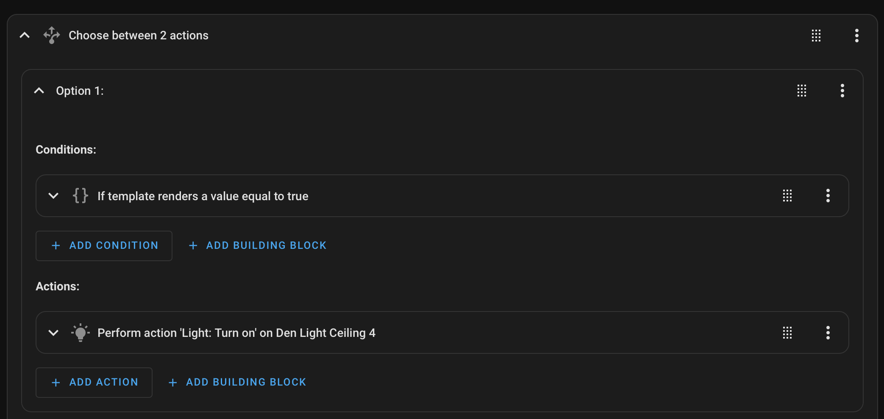The image size is (884, 419).
Task: Collapse the 'Choose between 2 actions' block
Action: (x=25, y=36)
